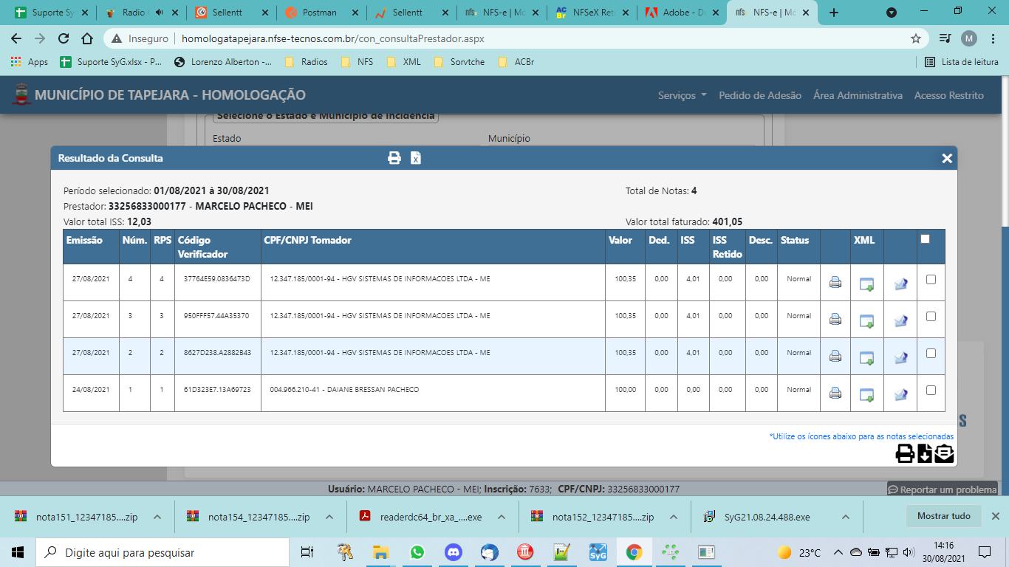Expand options for nota151 zip download
1009x567 pixels.
click(x=157, y=517)
